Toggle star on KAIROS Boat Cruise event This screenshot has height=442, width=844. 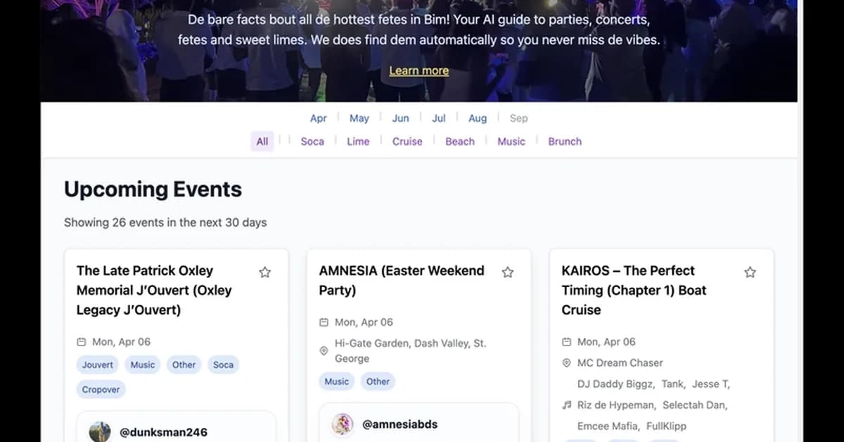point(750,272)
